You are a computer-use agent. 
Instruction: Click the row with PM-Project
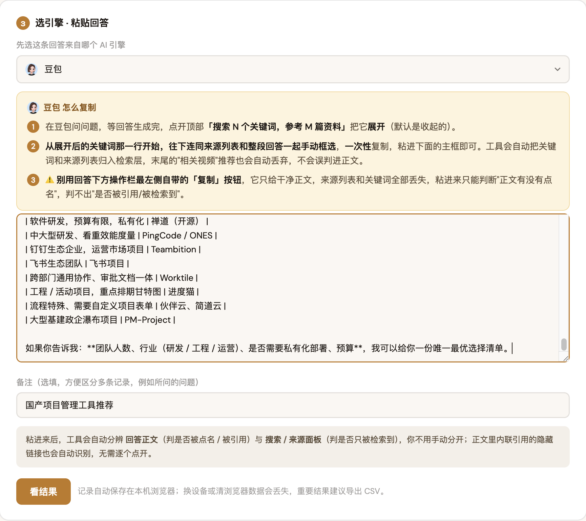click(x=100, y=320)
